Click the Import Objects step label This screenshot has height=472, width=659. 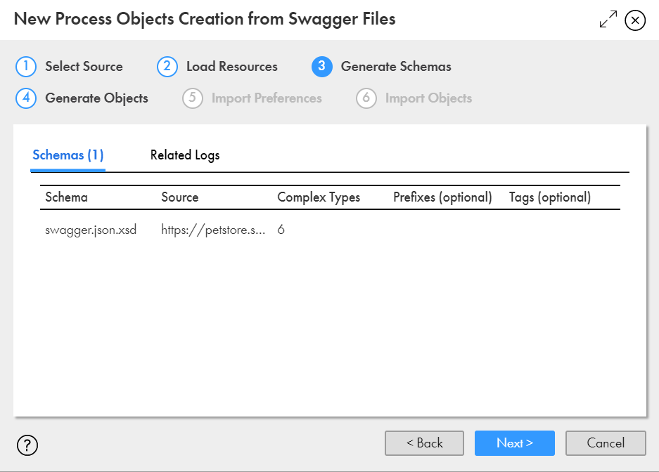coord(429,98)
